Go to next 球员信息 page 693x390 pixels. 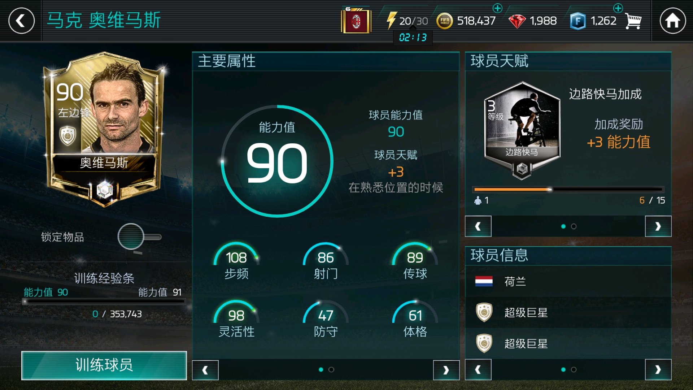point(658,369)
